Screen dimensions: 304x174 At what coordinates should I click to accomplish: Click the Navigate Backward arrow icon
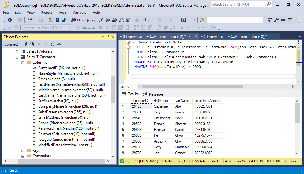(x=10, y=20)
